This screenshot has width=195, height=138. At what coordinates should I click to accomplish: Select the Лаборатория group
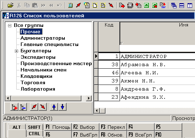tap(38, 89)
